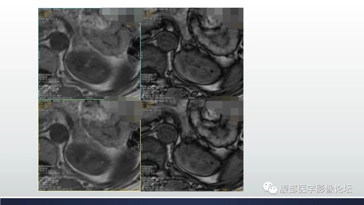Click 'A16' marker in bottom-left panel
This screenshot has height=205, width=364.
point(89,101)
